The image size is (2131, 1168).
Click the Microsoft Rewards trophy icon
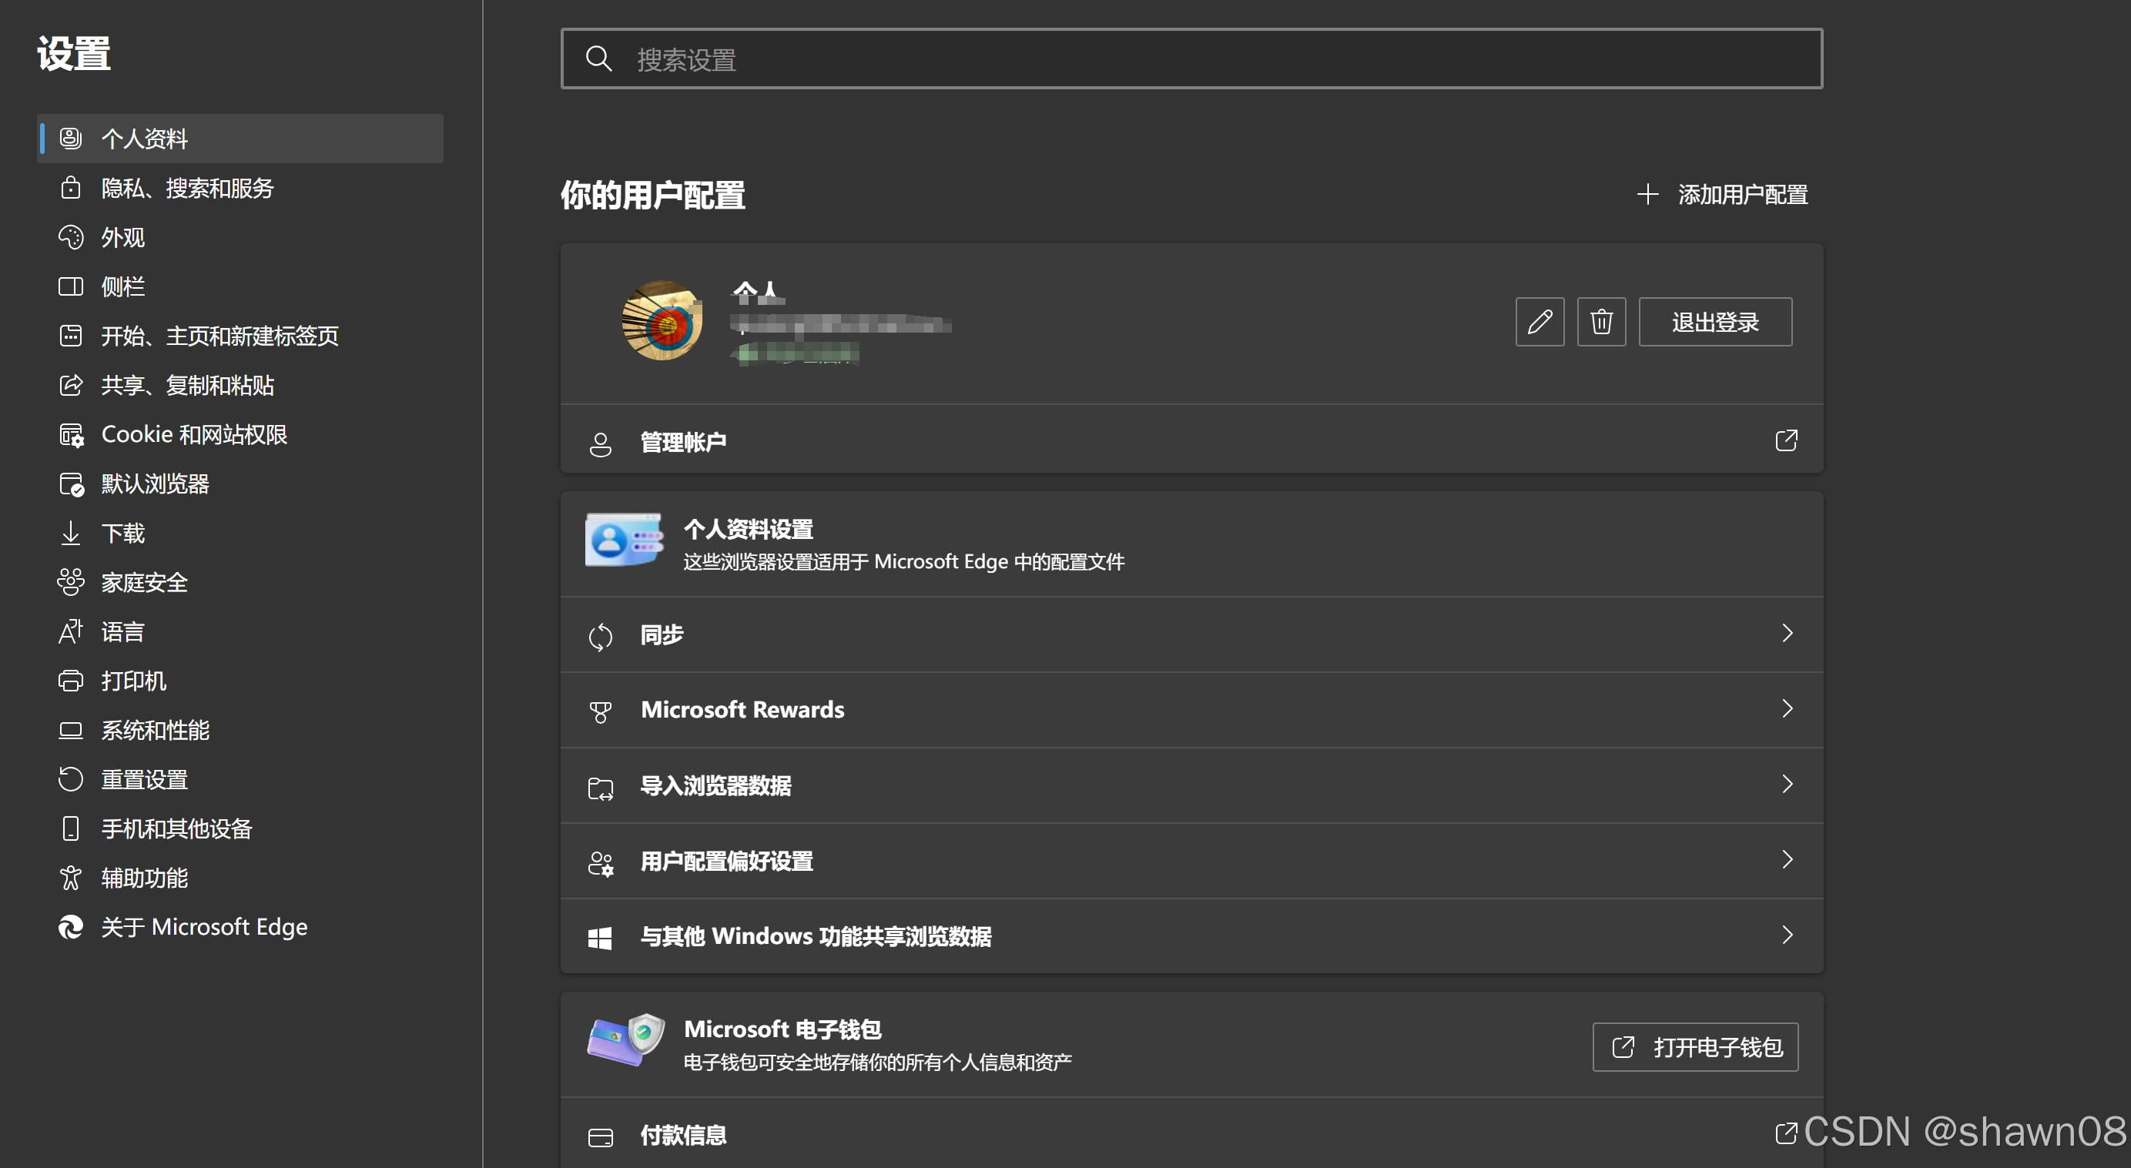601,711
